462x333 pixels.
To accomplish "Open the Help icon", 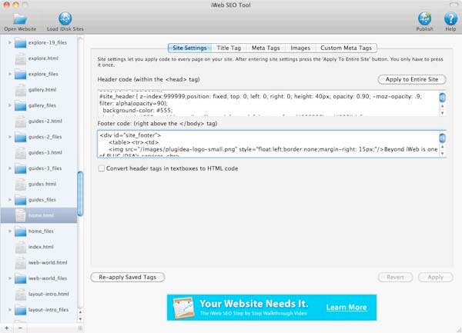I will pos(450,18).
